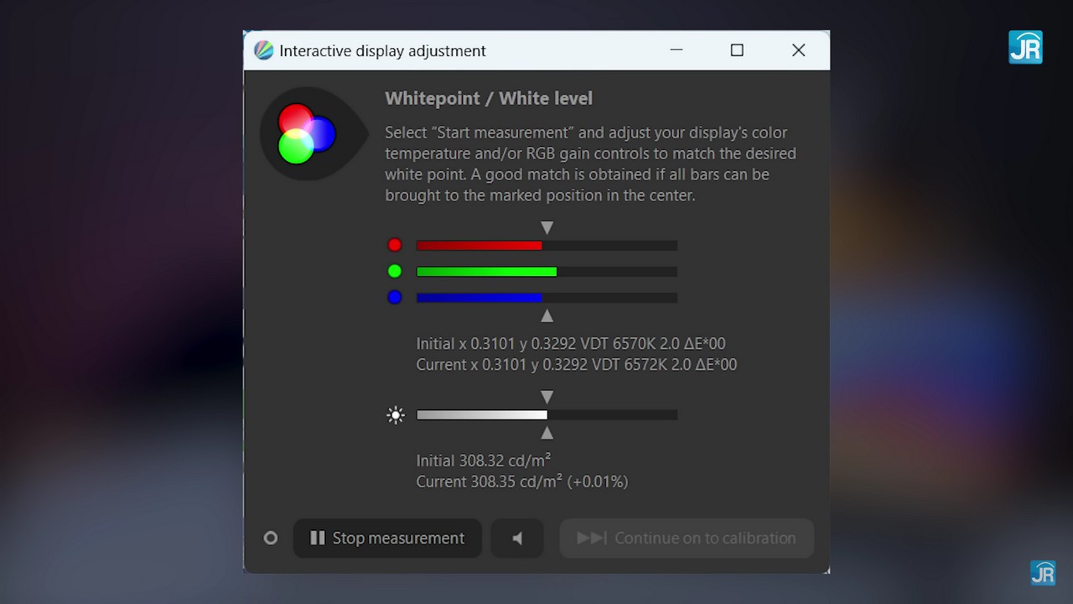This screenshot has width=1073, height=604.
Task: Click the green gain level bar
Action: pyautogui.click(x=547, y=272)
